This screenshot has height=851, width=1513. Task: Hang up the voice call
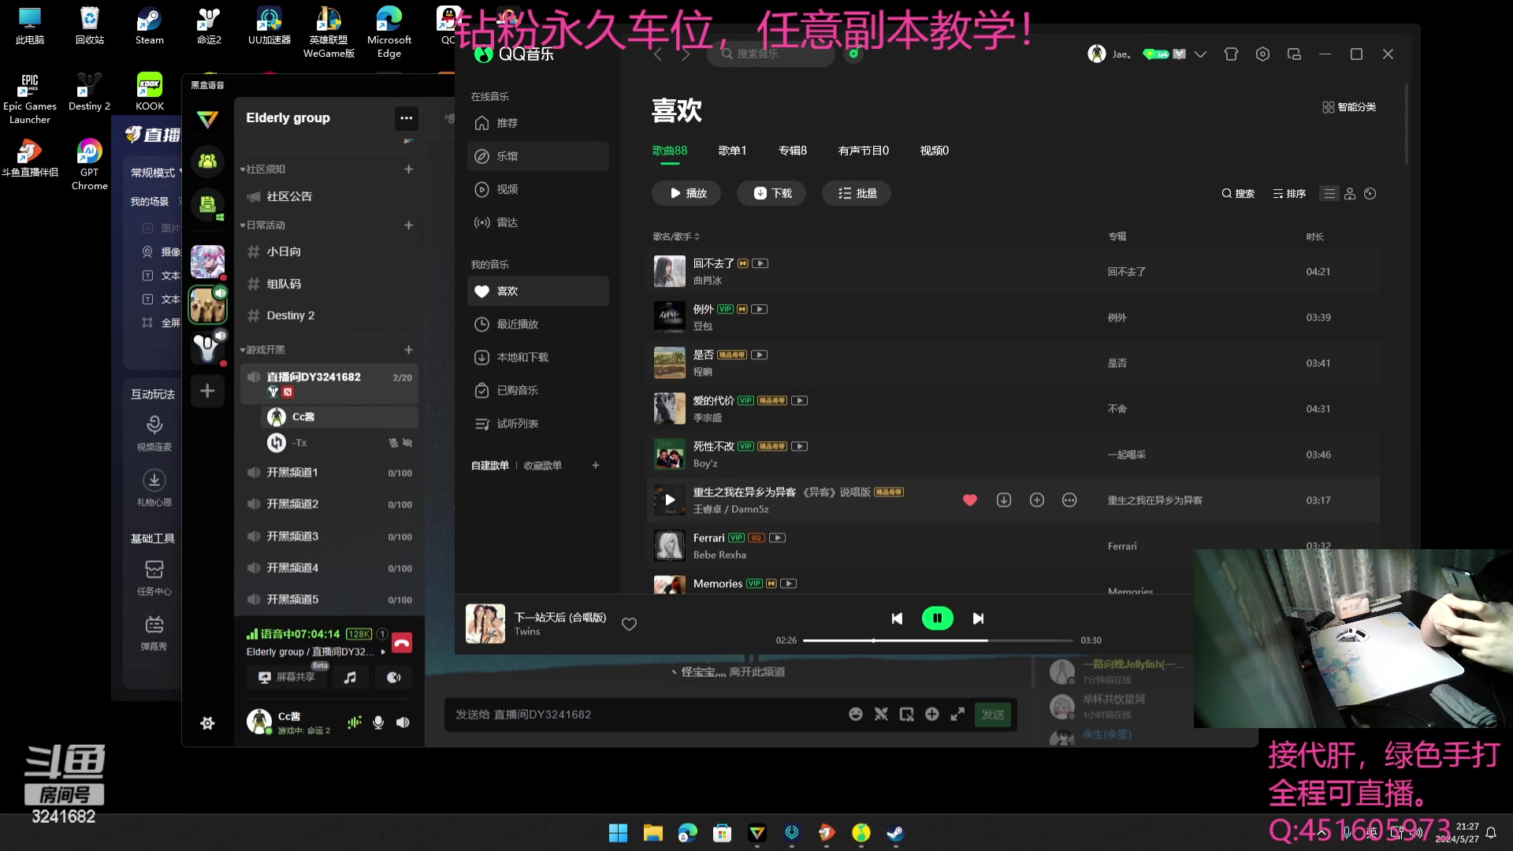(402, 643)
